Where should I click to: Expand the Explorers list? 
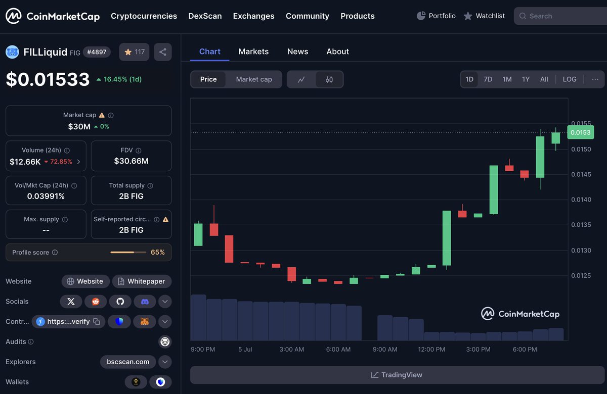[x=165, y=362]
